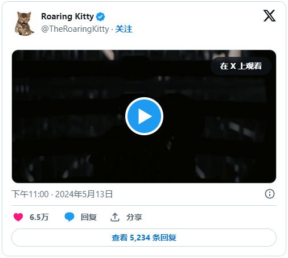The width and height of the screenshot is (288, 258).
Task: Click the 6.5万 like count
Action: point(39,217)
